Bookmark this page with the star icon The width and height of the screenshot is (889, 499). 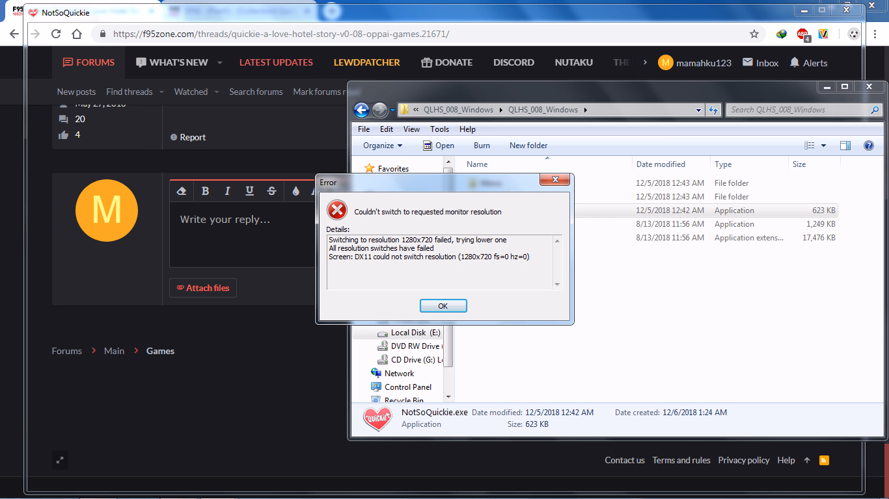(754, 34)
